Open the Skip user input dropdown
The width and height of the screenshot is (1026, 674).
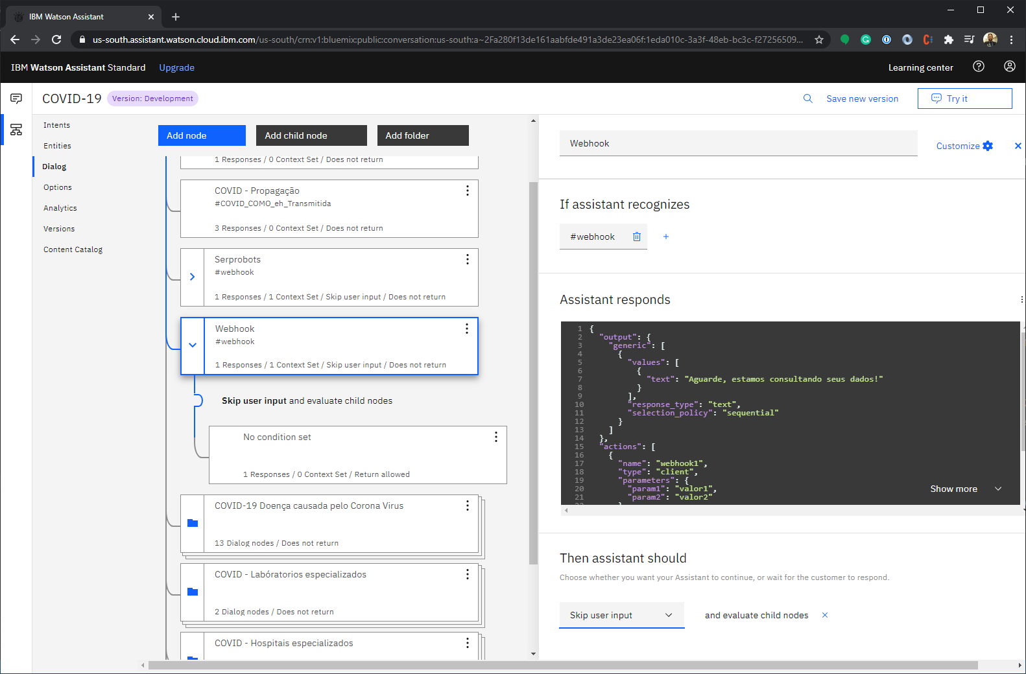click(x=621, y=615)
